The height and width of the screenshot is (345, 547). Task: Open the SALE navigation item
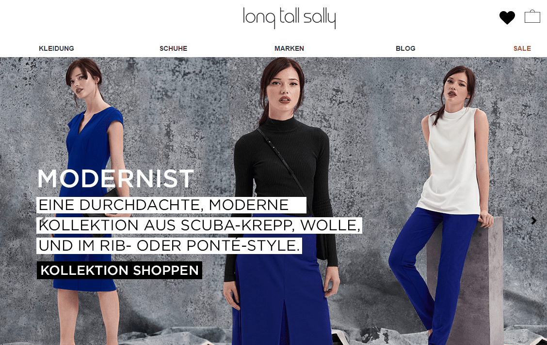522,48
